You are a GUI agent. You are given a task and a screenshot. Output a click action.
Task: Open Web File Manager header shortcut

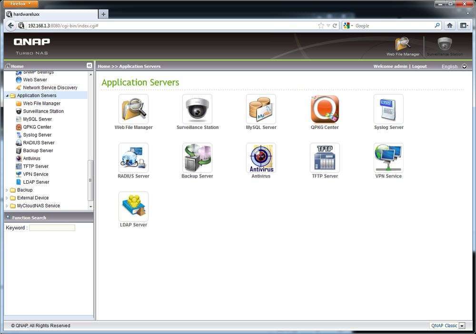403,46
